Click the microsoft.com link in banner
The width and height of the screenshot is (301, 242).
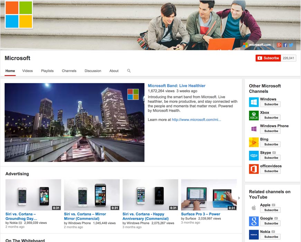click(x=257, y=45)
